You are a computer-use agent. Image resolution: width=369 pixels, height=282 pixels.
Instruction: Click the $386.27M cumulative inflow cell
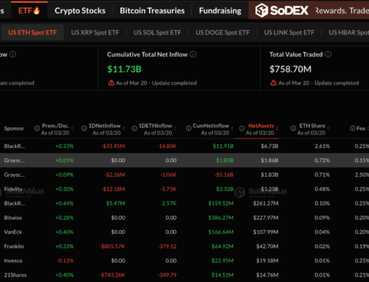coord(221,218)
